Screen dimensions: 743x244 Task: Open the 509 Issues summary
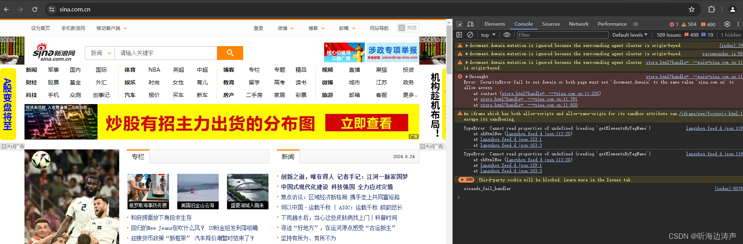click(685, 35)
